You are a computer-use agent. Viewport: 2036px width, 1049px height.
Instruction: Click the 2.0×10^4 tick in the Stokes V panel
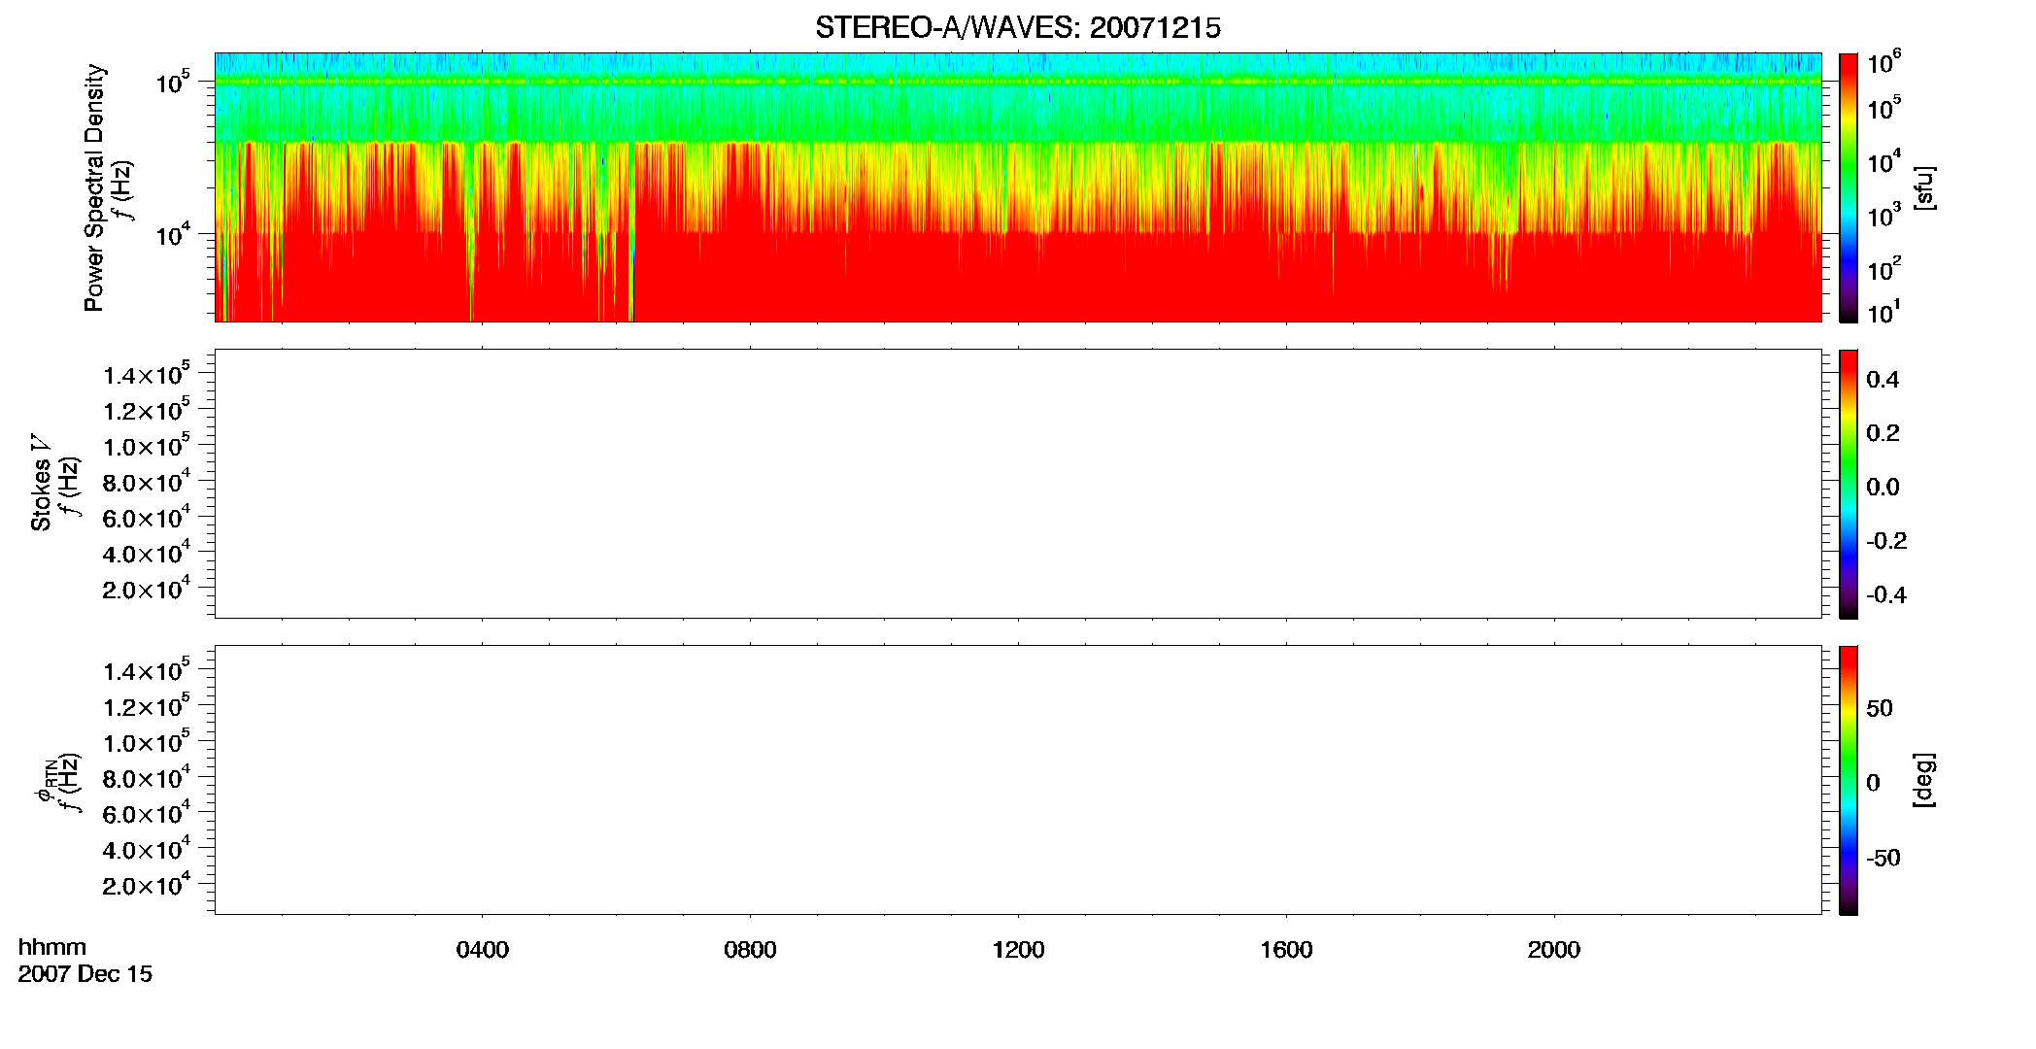(x=147, y=588)
